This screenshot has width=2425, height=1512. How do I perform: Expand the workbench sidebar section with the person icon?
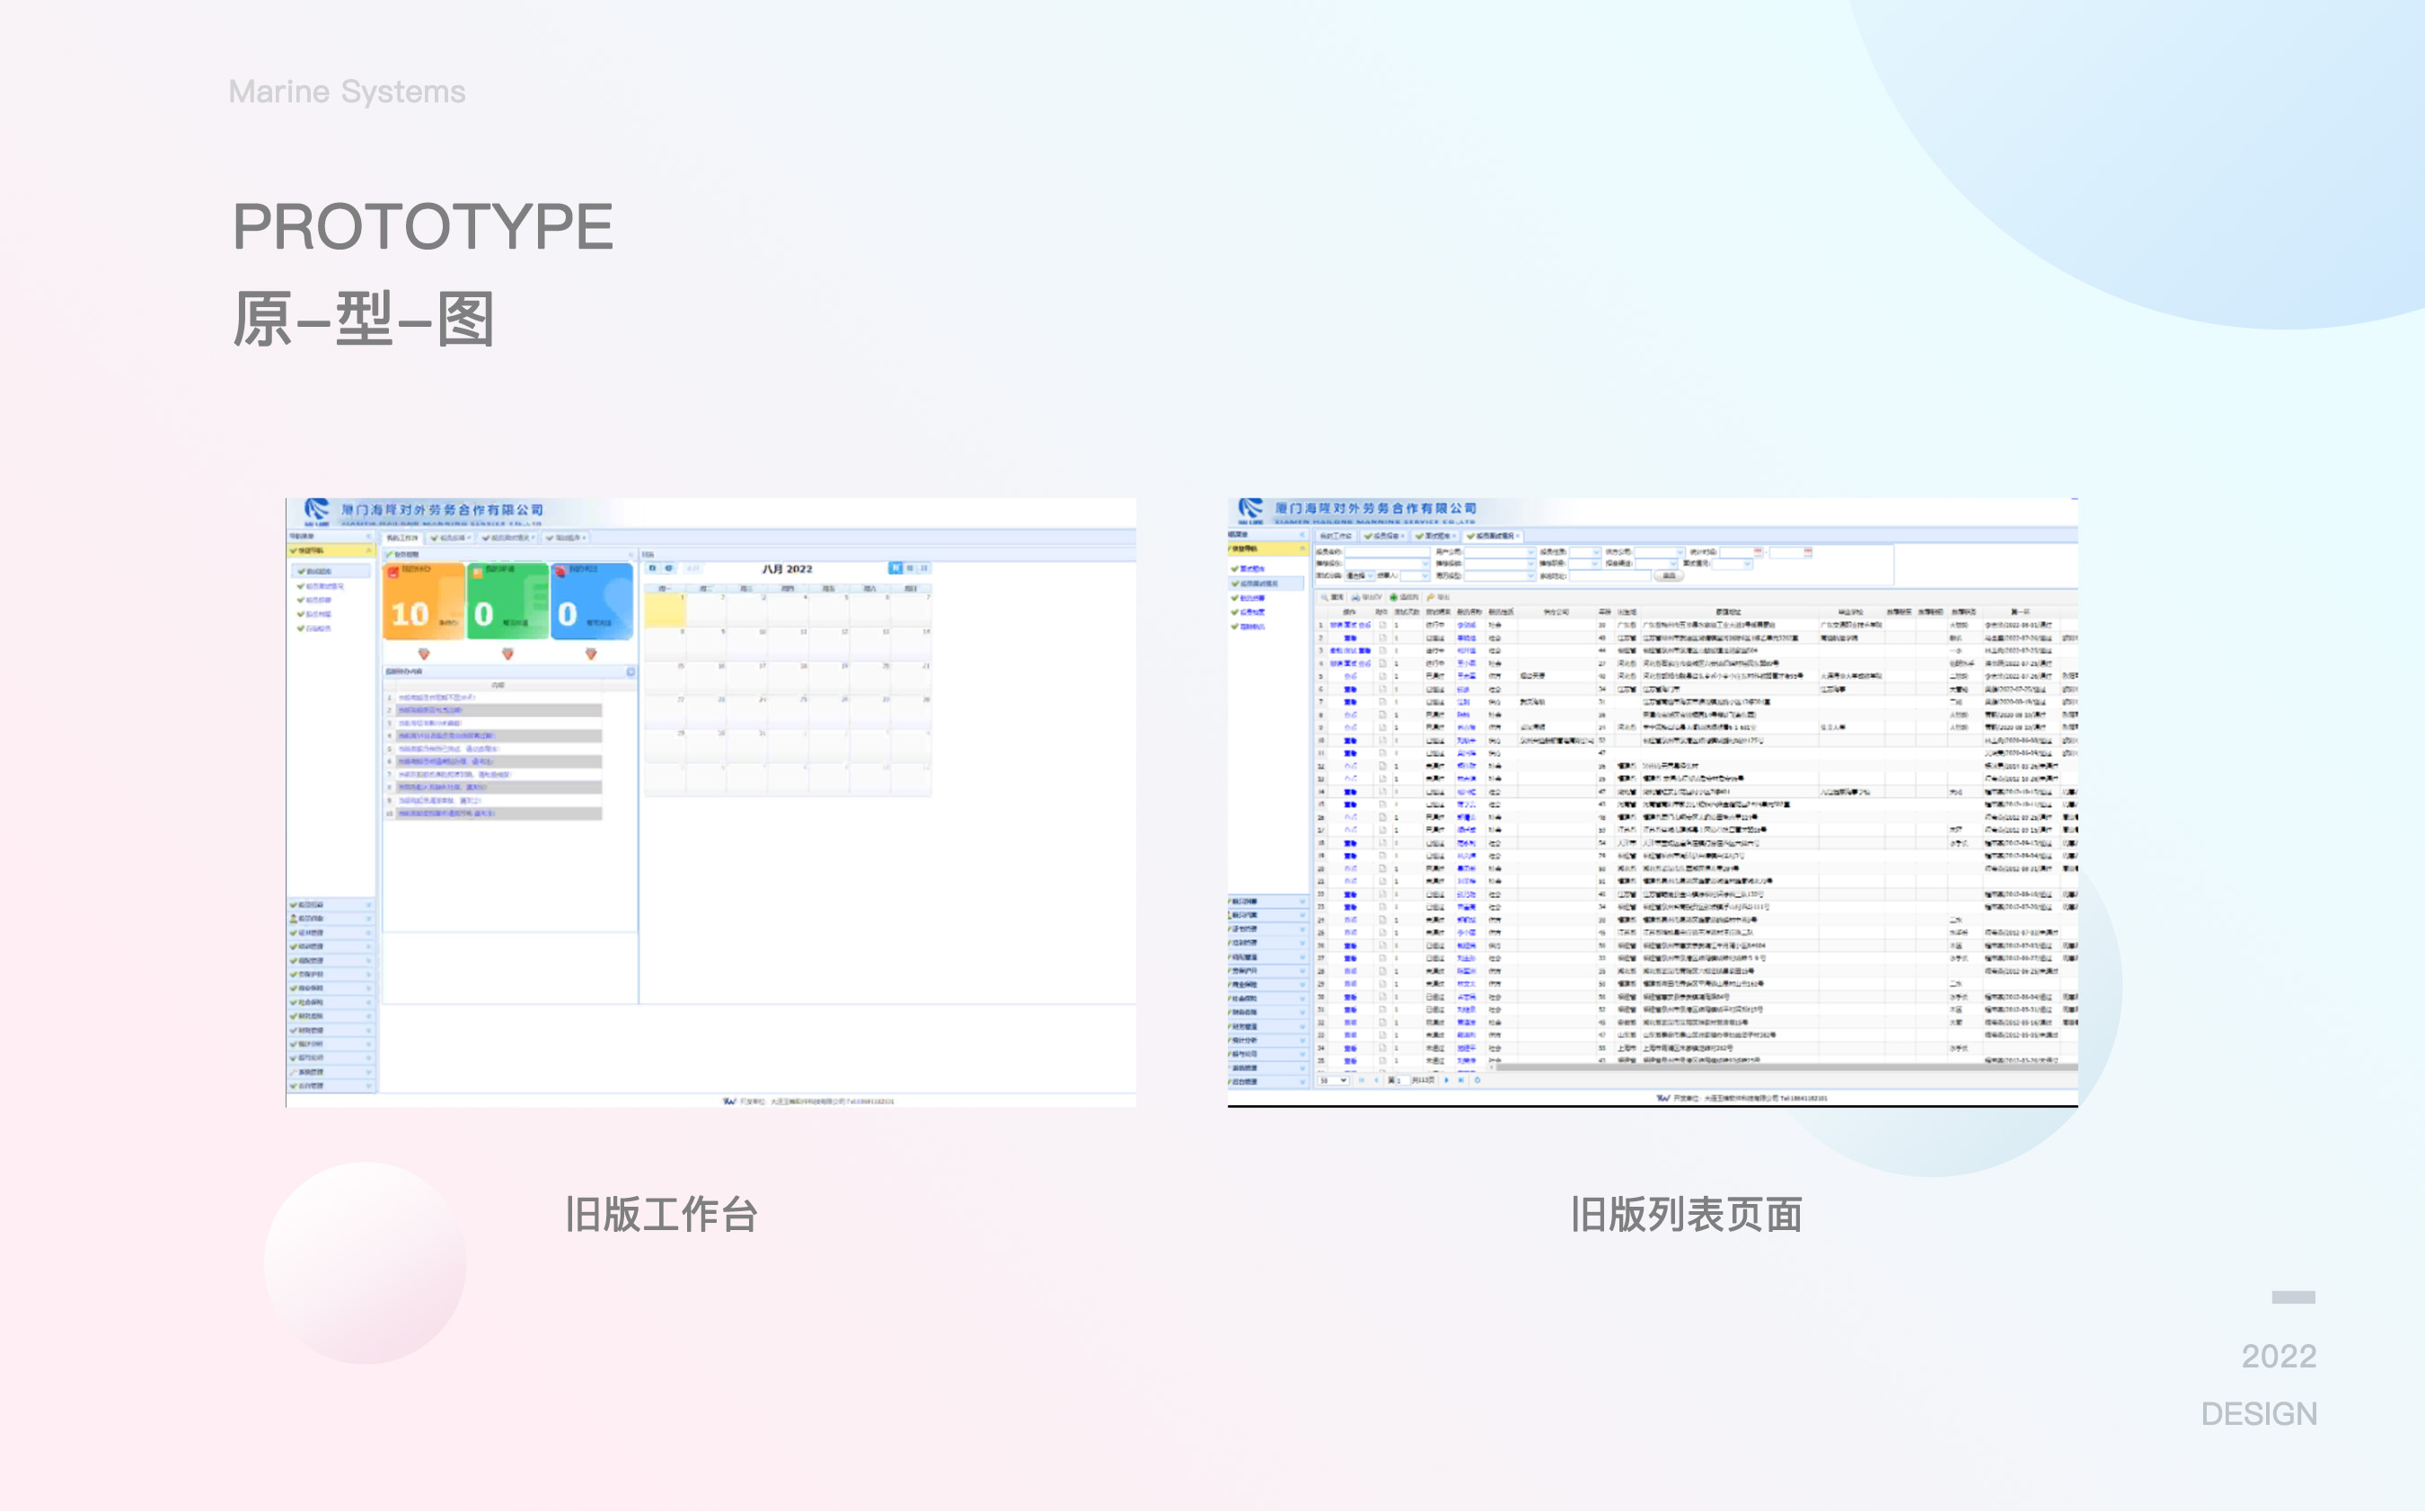(x=331, y=919)
